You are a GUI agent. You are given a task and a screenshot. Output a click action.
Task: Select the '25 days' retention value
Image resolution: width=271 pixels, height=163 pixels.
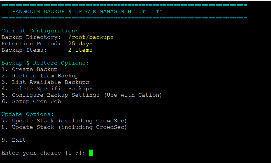tap(80, 44)
